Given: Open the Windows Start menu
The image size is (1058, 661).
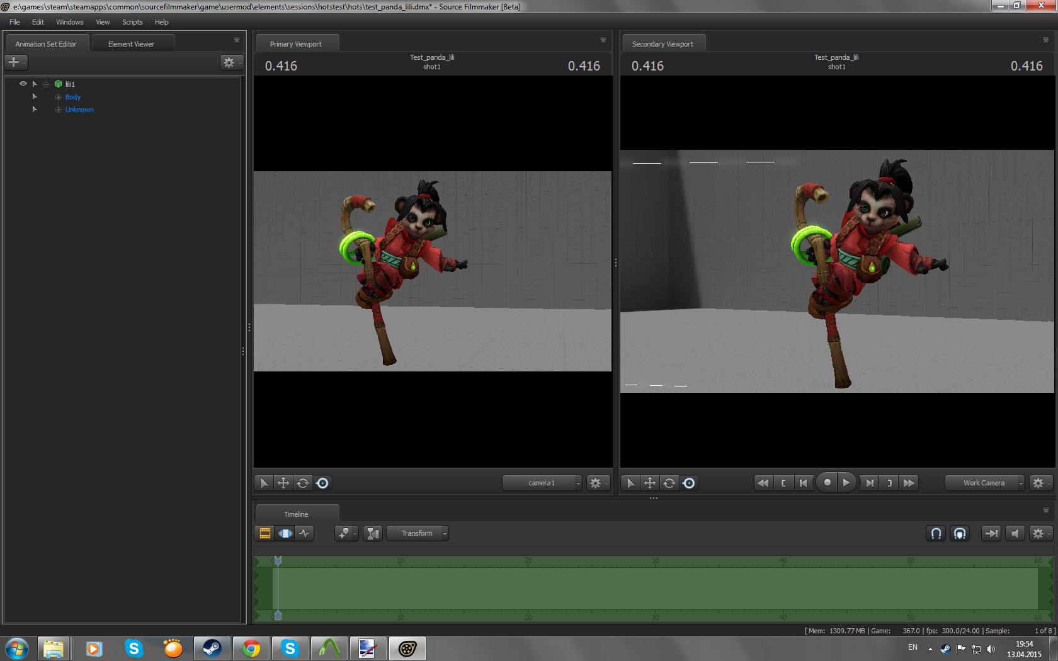Looking at the screenshot, I should pyautogui.click(x=17, y=648).
